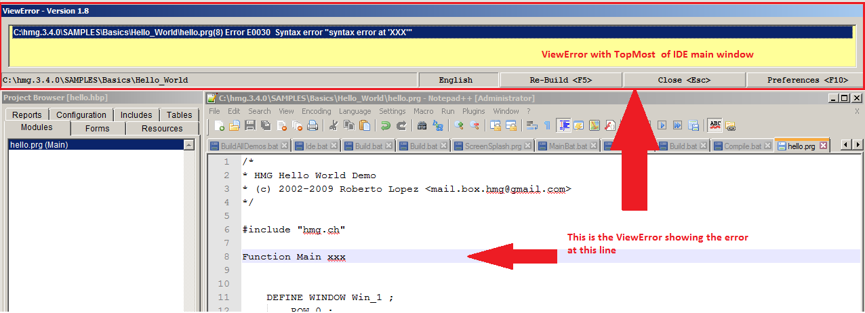
Task: Click the Print icon in toolbar
Action: (313, 125)
